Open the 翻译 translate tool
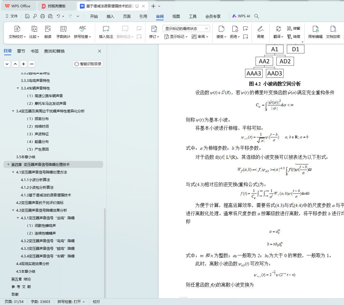 click(x=278, y=32)
